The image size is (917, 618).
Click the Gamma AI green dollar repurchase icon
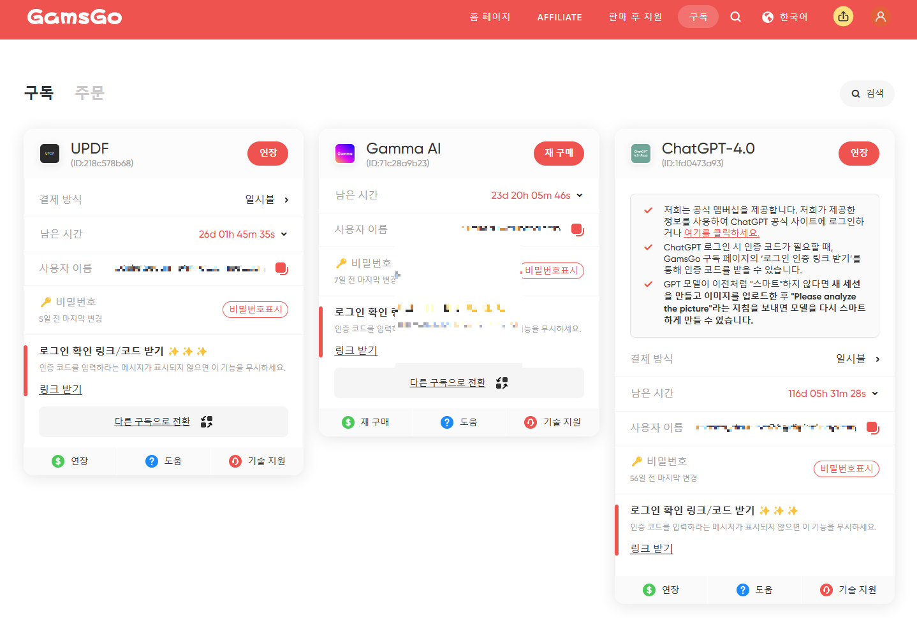[x=348, y=422]
